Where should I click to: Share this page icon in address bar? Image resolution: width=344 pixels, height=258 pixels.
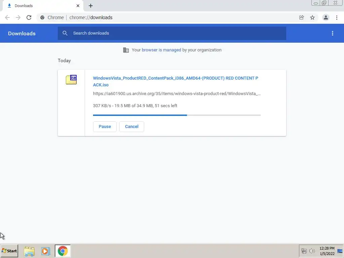pos(301,17)
